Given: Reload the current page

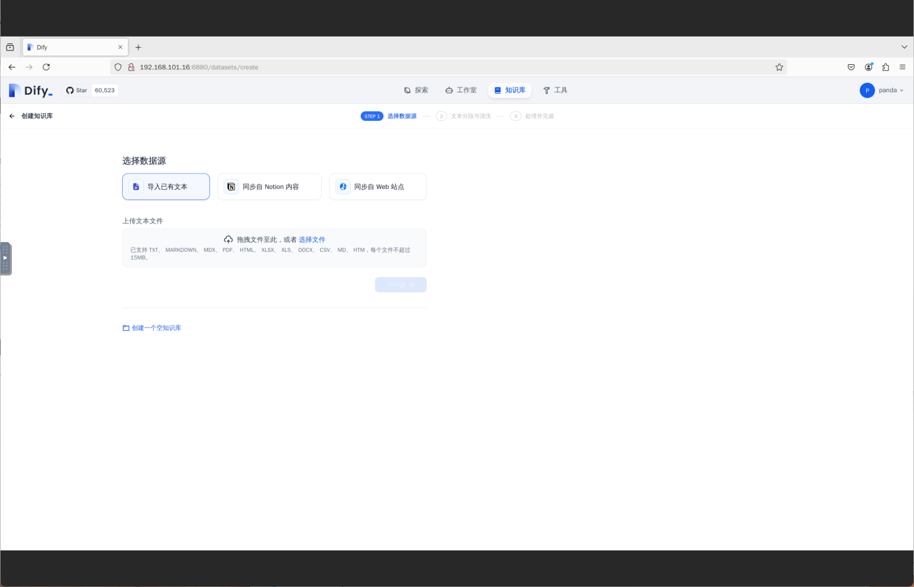Looking at the screenshot, I should 46,67.
